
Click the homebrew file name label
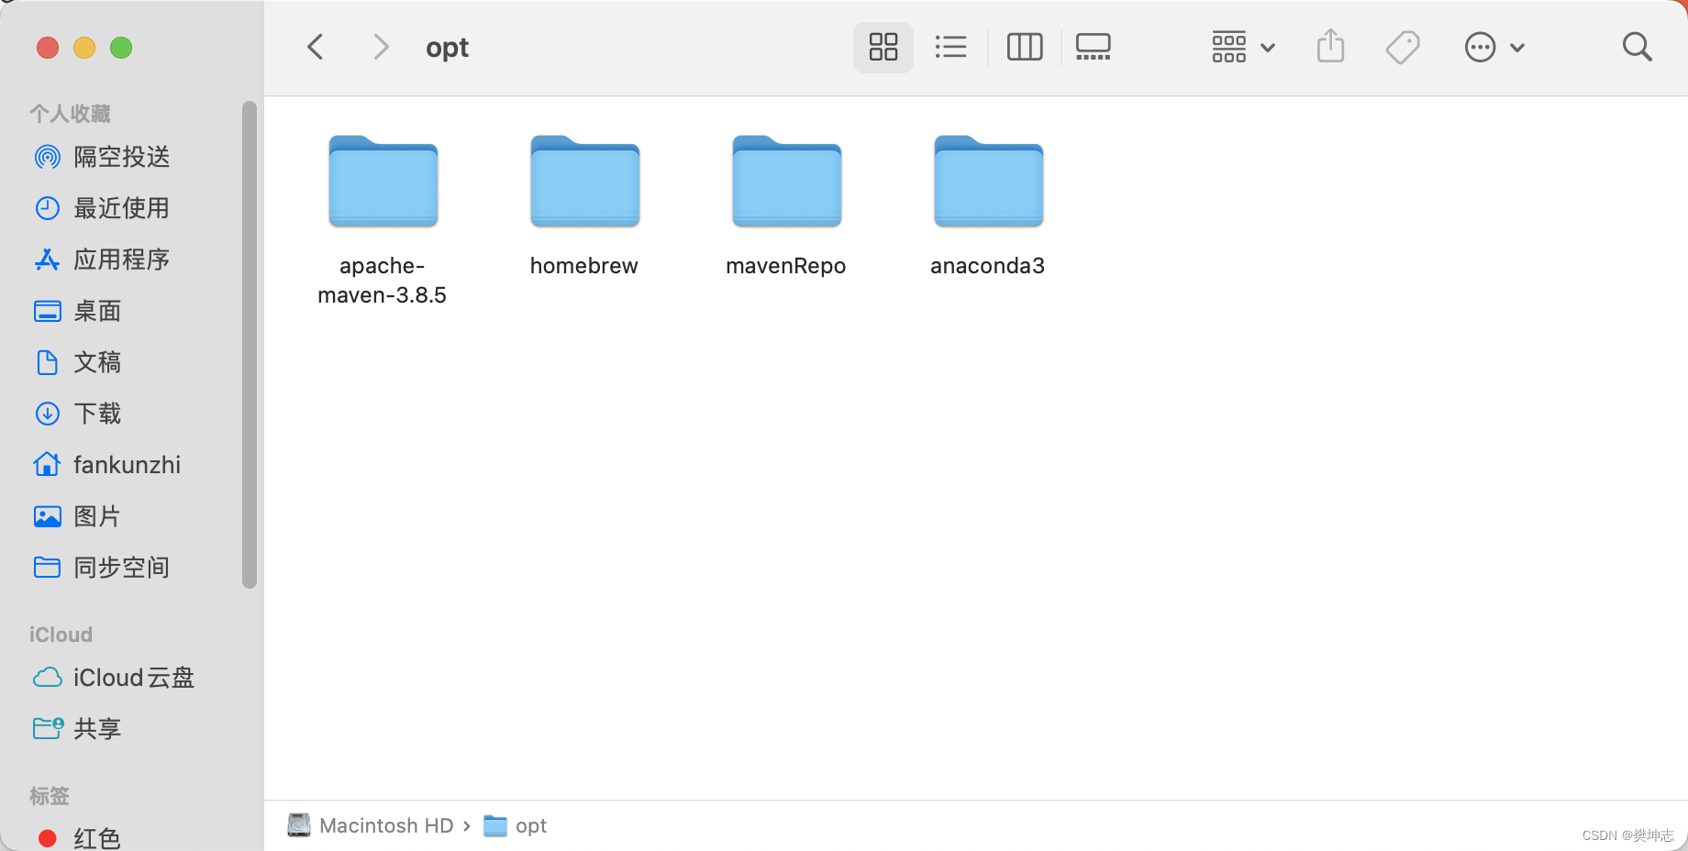point(584,266)
